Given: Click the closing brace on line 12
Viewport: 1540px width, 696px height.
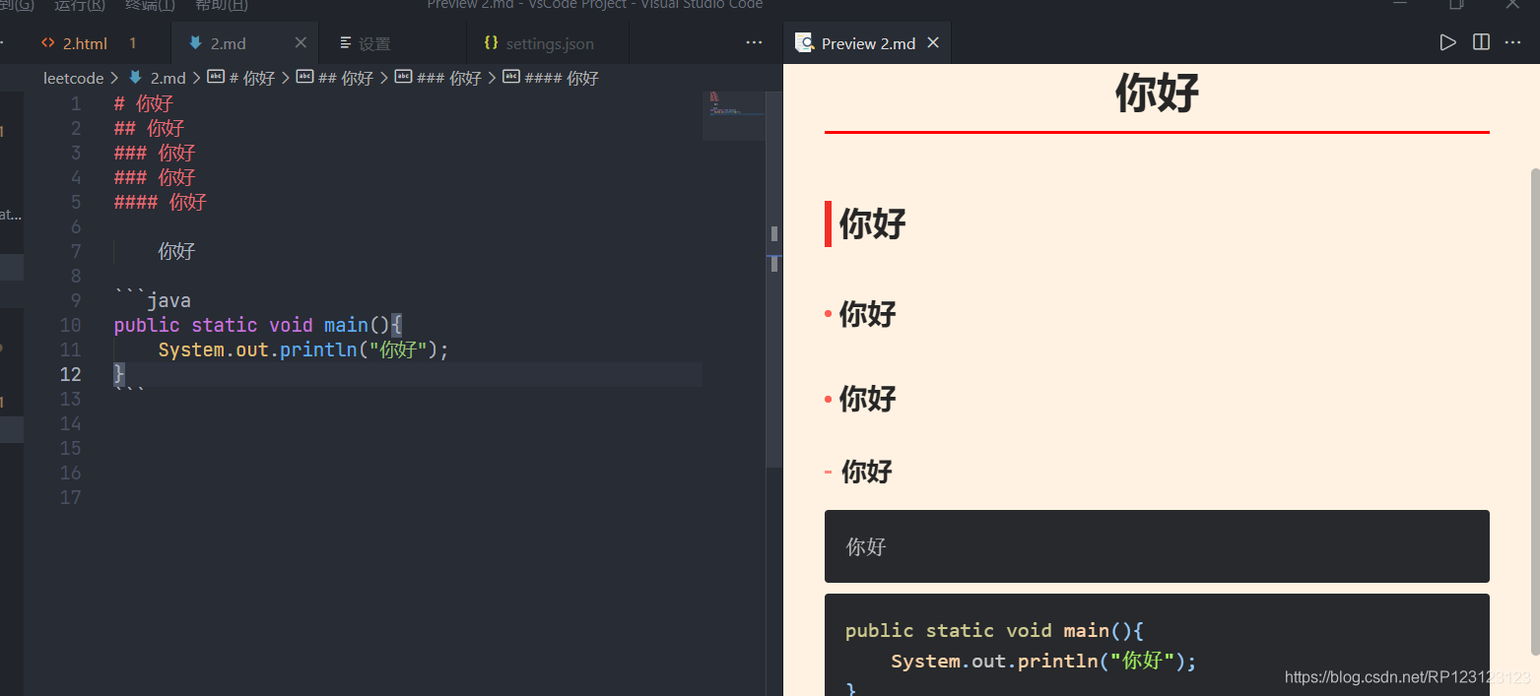Looking at the screenshot, I should pos(119,374).
